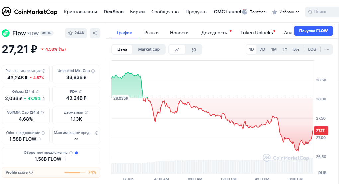Click the 4,68% Vol/Mkt Cap value
The height and width of the screenshot is (184, 339).
click(x=26, y=119)
